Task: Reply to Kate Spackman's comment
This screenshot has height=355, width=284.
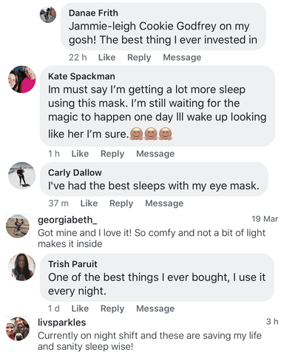Action: tap(112, 154)
